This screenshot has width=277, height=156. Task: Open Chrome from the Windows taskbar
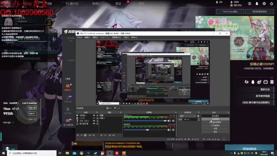[81, 153]
